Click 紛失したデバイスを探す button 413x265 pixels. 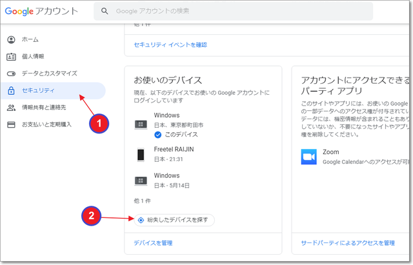176,220
